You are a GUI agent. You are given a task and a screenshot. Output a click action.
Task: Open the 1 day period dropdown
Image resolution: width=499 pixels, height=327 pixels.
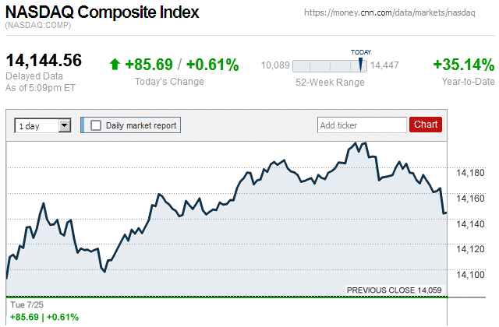(x=43, y=125)
